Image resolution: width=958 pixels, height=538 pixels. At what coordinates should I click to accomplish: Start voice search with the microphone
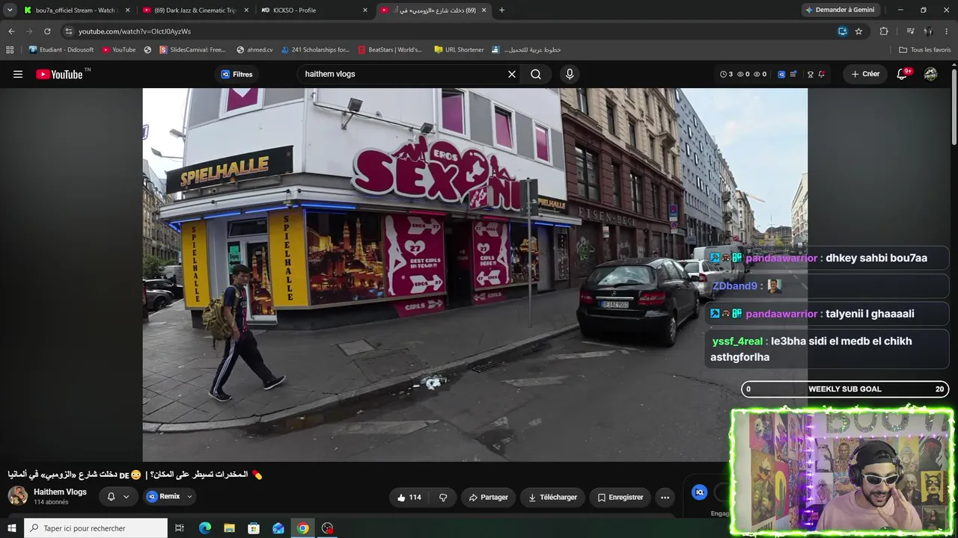pos(570,74)
